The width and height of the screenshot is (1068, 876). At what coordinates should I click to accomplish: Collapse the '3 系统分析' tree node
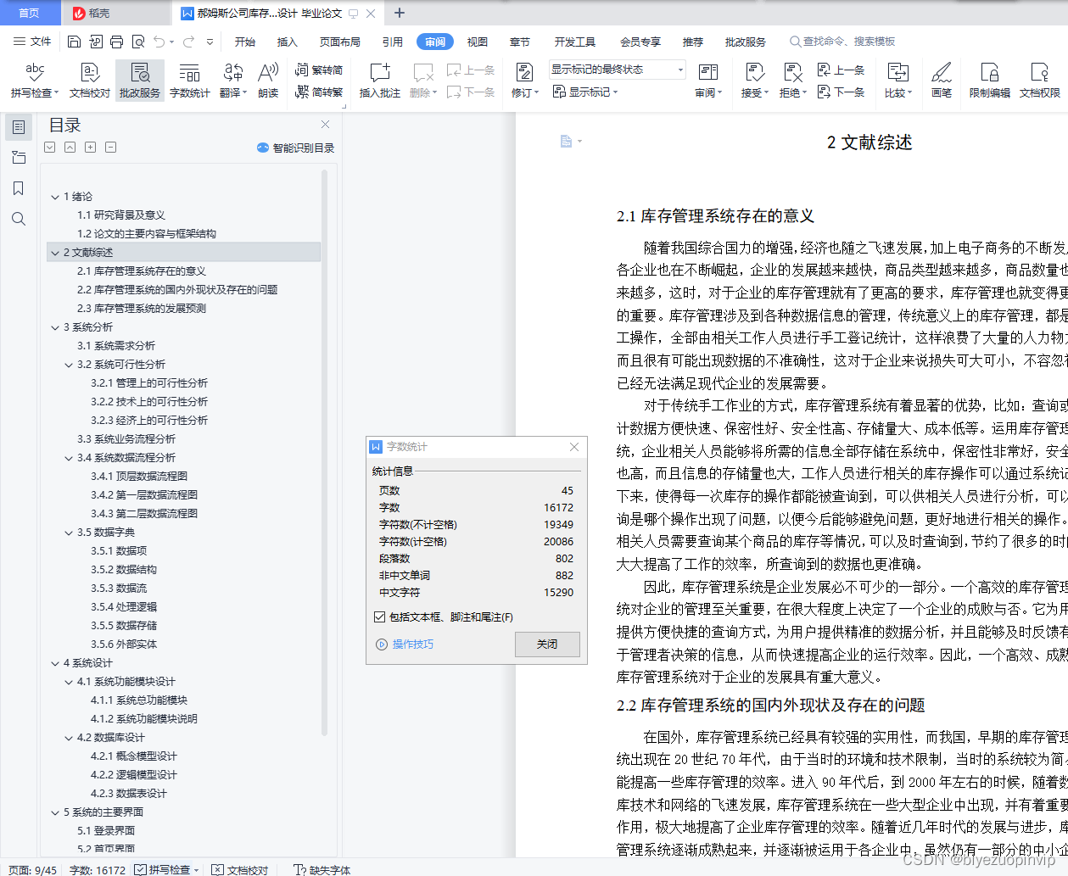click(55, 327)
